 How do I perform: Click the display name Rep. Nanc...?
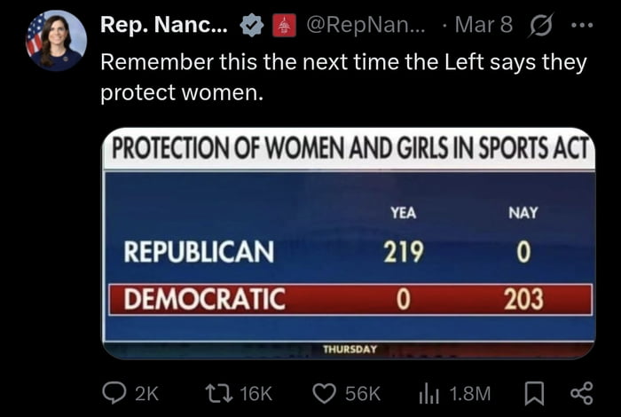163,26
